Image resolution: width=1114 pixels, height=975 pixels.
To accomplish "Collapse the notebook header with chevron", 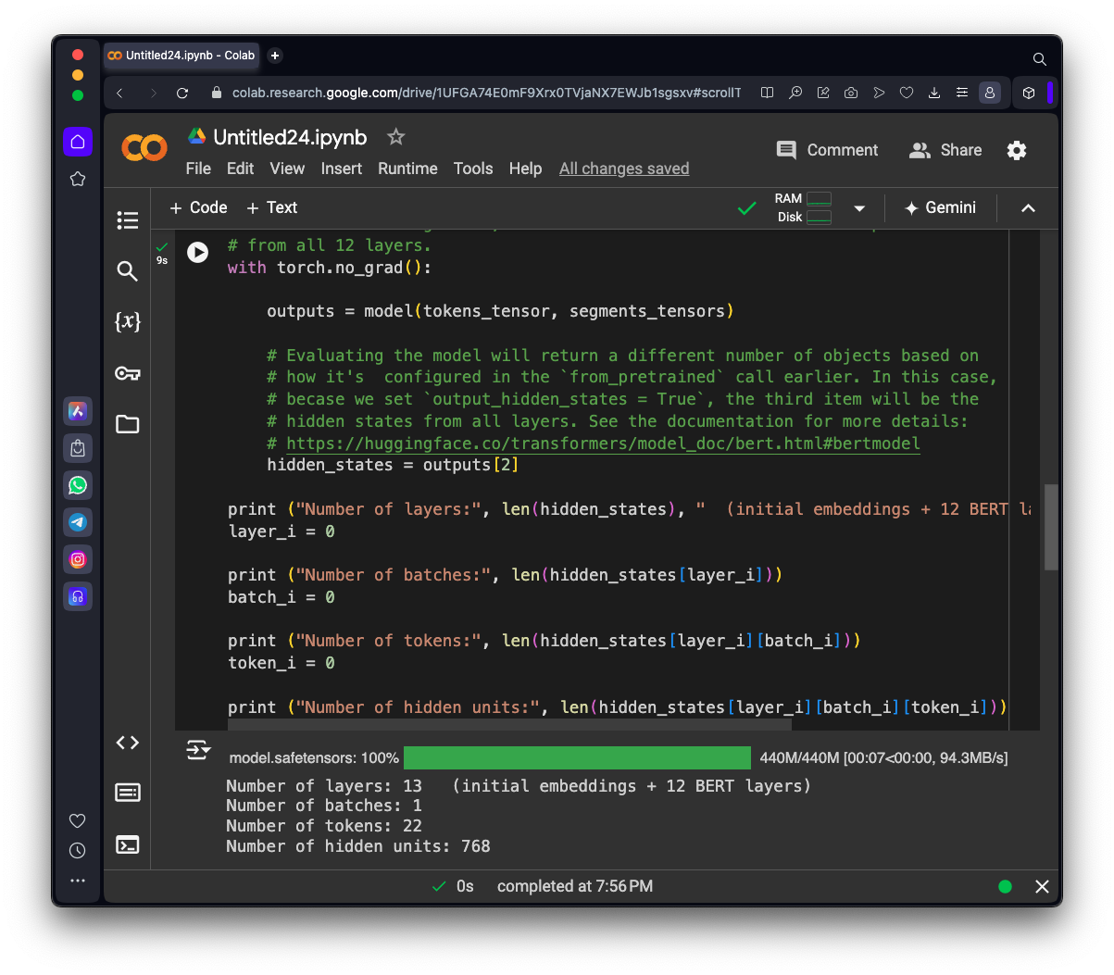I will coord(1028,208).
